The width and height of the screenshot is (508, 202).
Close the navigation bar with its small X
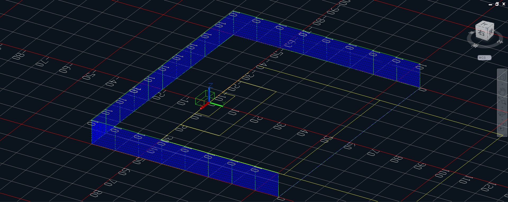coord(506,70)
